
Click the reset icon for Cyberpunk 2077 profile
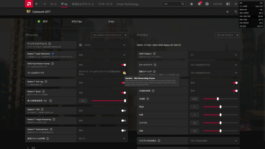[x=235, y=12]
